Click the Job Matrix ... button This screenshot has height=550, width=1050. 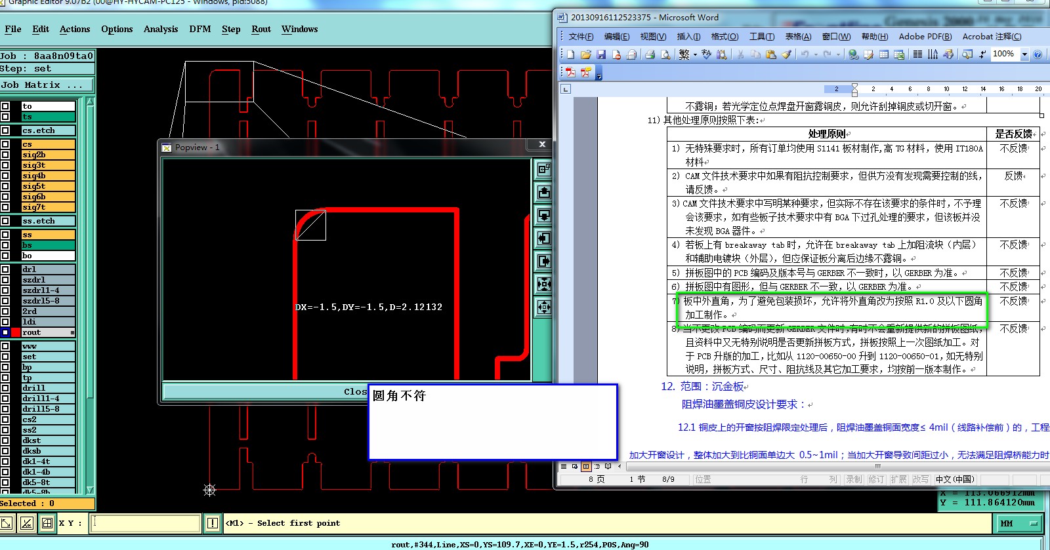(47, 85)
